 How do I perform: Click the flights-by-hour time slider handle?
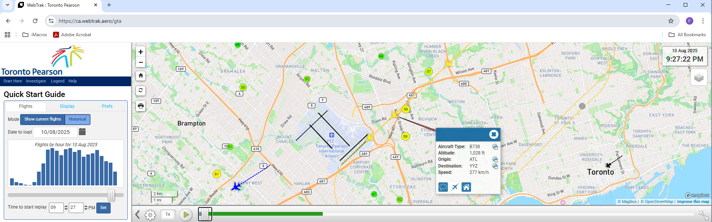(x=111, y=195)
